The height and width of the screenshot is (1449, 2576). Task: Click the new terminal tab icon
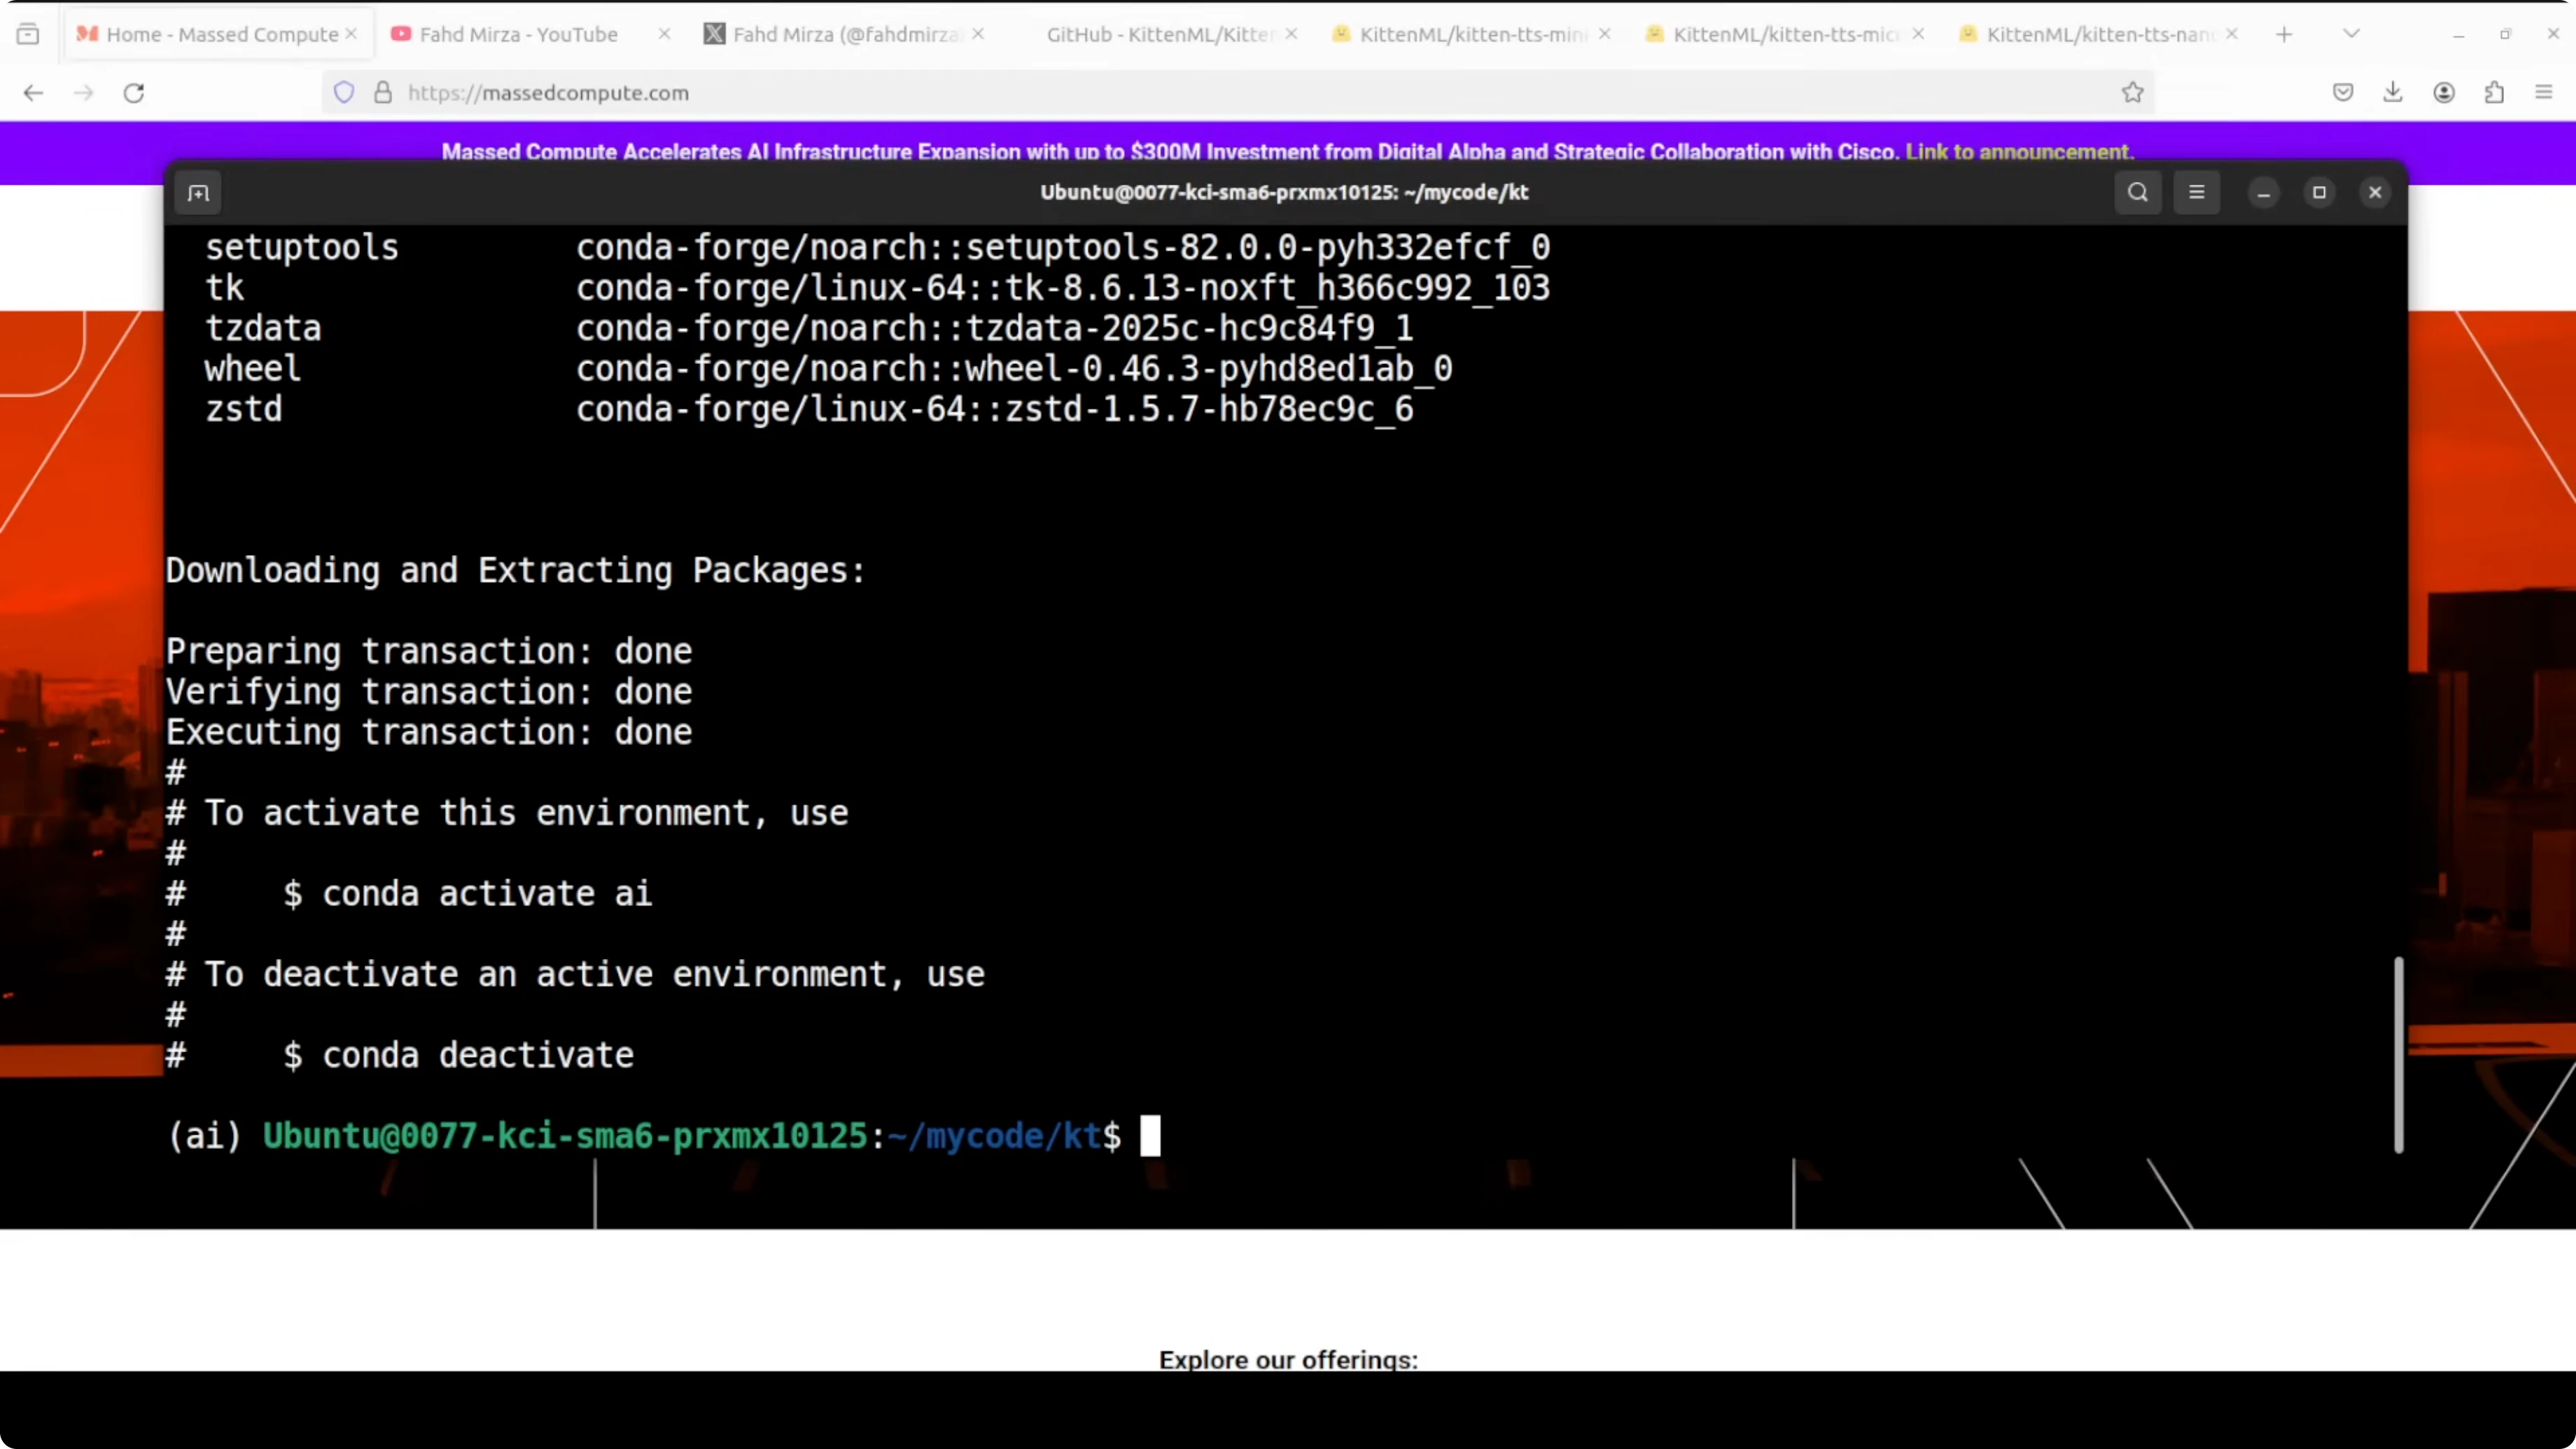198,193
